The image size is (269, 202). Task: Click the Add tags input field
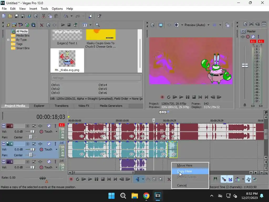[96, 78]
